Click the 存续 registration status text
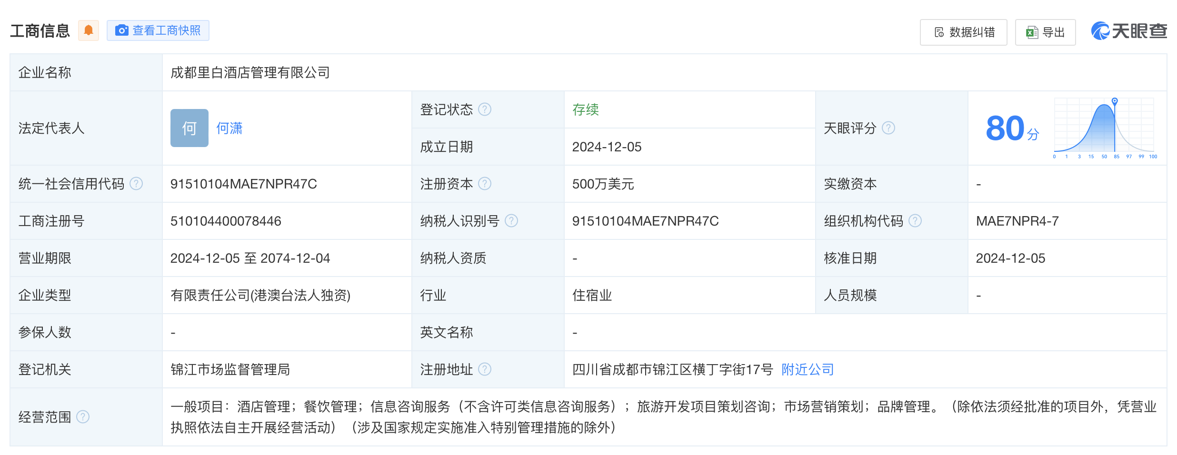1177x455 pixels. pyautogui.click(x=585, y=109)
